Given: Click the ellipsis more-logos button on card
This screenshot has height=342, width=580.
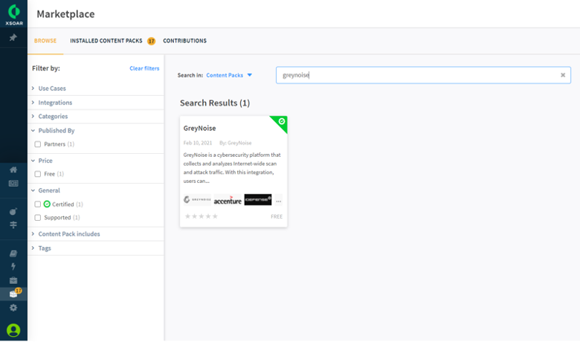Looking at the screenshot, I should 279,200.
